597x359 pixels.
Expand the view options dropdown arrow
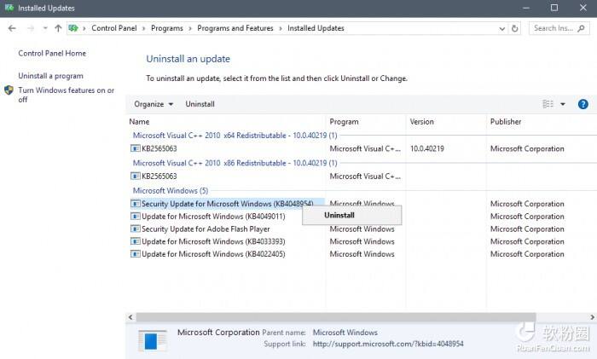coord(563,104)
